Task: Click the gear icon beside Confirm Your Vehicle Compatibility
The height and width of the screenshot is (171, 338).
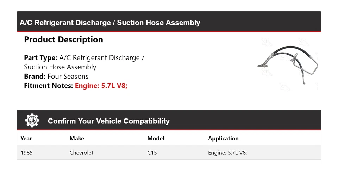Action: point(32,120)
